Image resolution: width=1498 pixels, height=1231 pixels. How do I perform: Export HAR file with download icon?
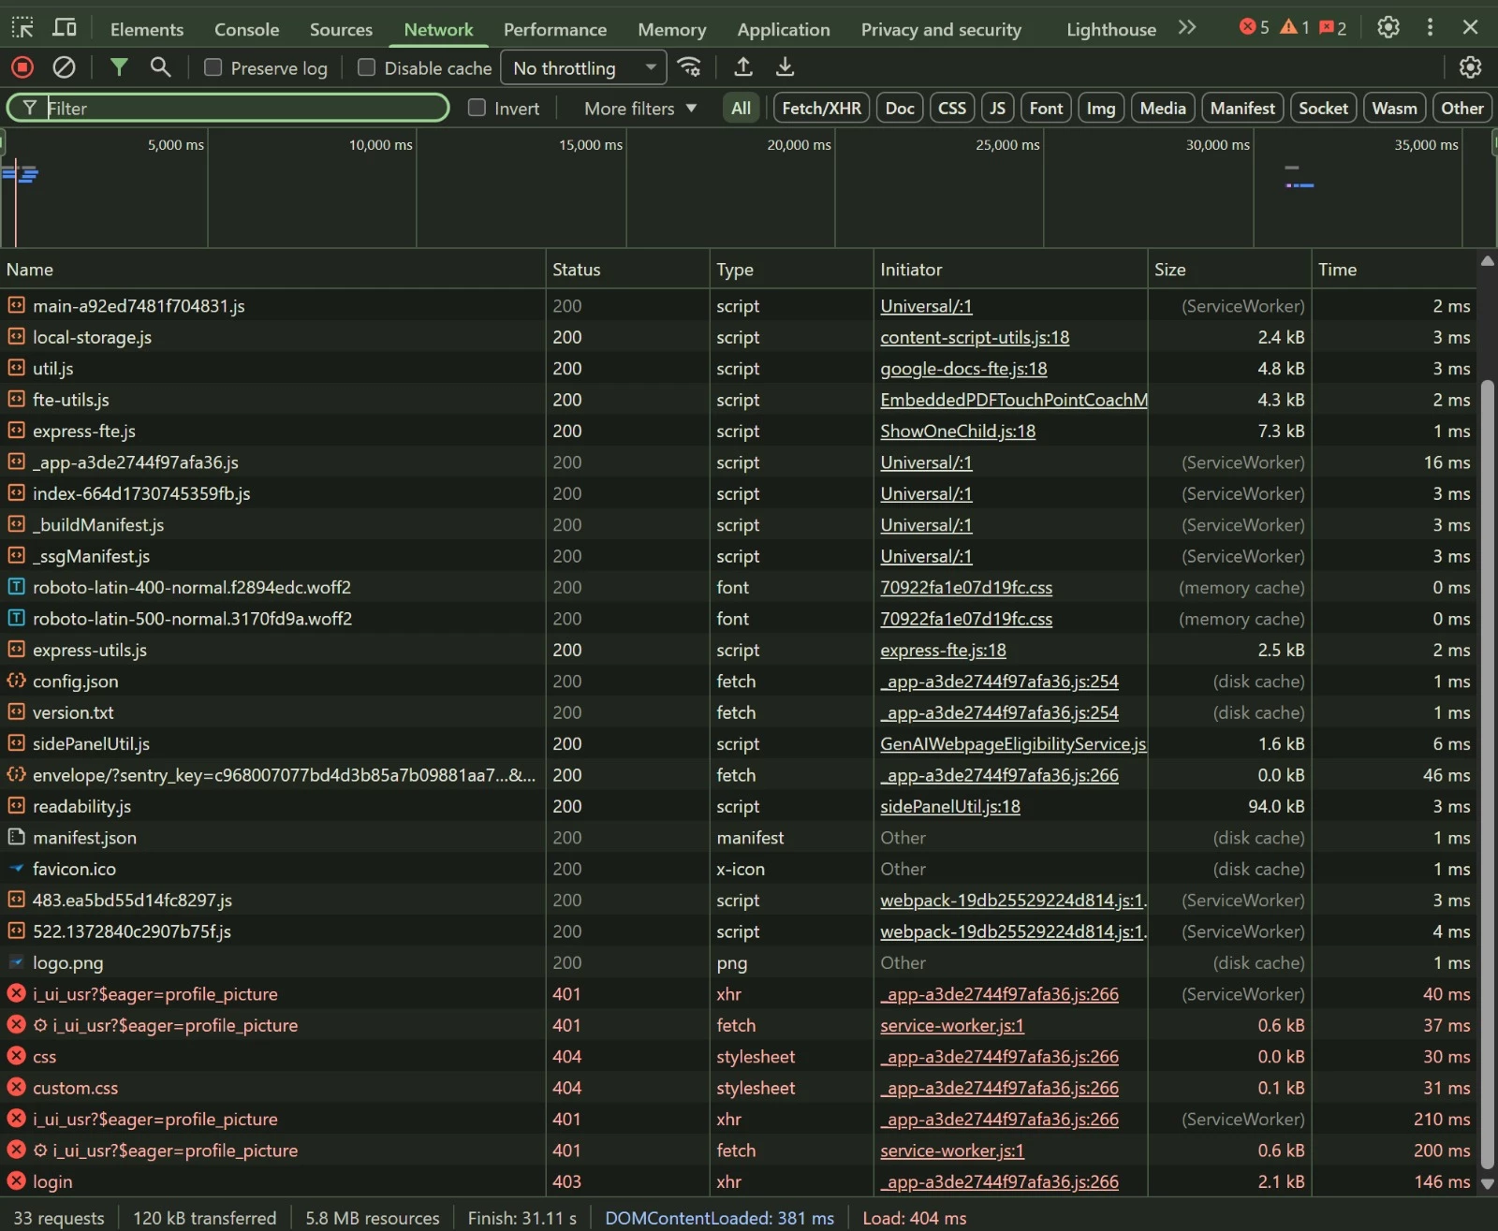click(786, 67)
